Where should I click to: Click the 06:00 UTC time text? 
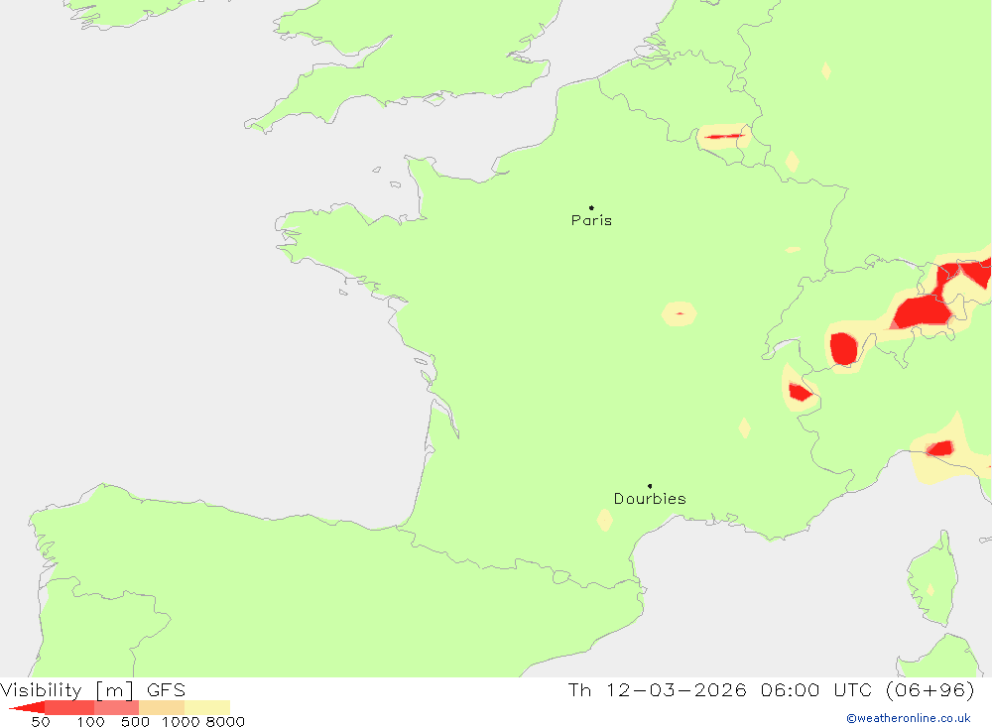point(816,689)
